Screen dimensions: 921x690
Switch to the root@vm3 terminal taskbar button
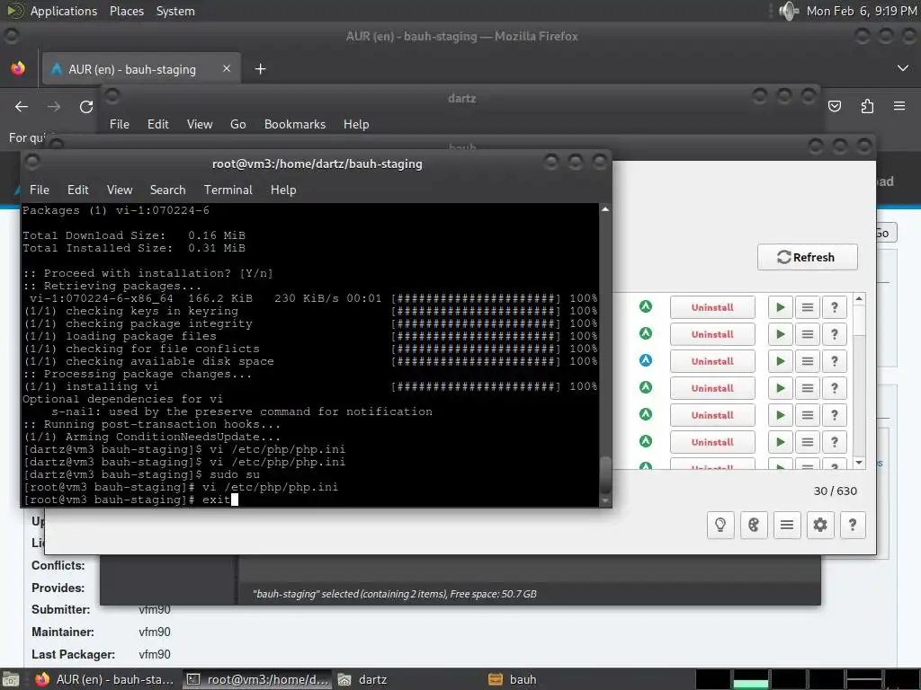point(256,679)
